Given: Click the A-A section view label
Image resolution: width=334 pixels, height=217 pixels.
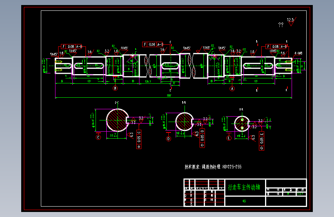Looking at the screenshot, I should click(241, 109).
